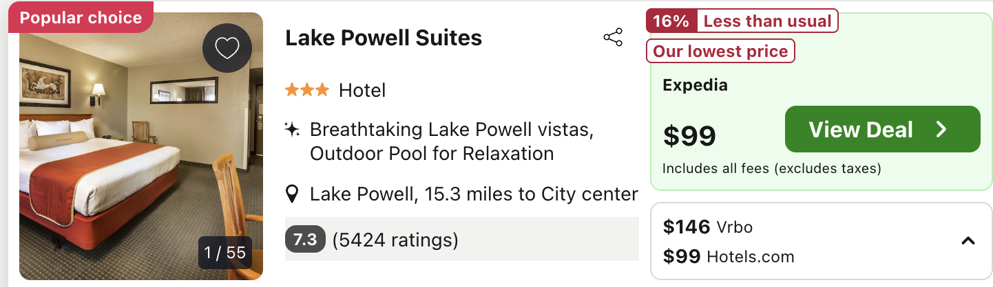Click the Our lowest price label
The height and width of the screenshot is (287, 993).
tap(720, 51)
